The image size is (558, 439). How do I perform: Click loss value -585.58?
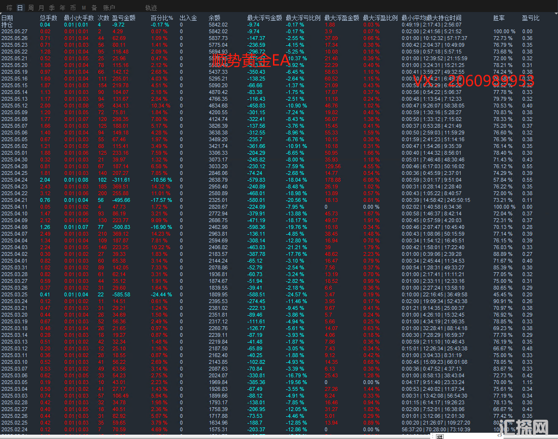tap(121, 295)
